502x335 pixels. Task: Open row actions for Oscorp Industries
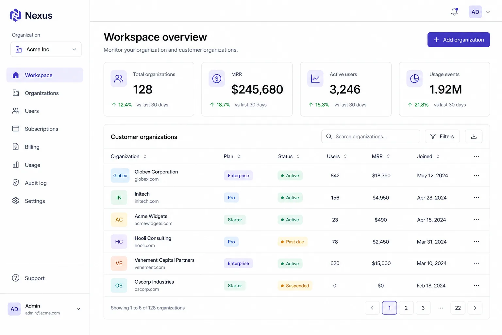(477, 286)
